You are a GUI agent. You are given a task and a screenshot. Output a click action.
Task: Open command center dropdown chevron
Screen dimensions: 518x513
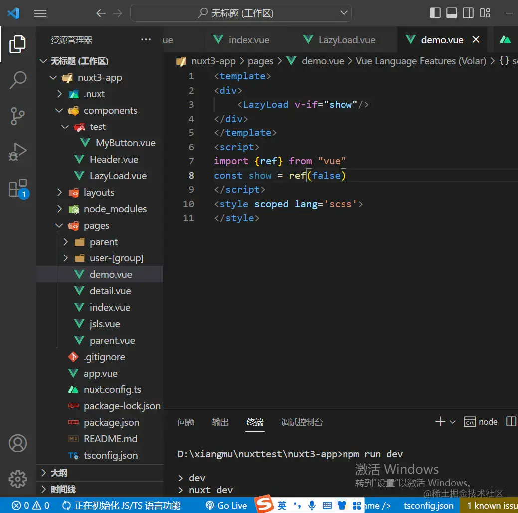click(x=344, y=13)
